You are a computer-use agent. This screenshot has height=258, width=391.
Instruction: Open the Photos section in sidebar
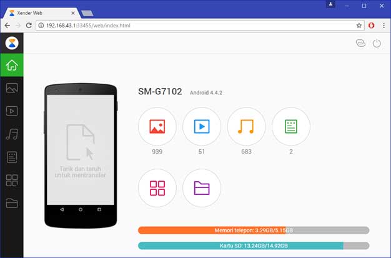coord(12,88)
